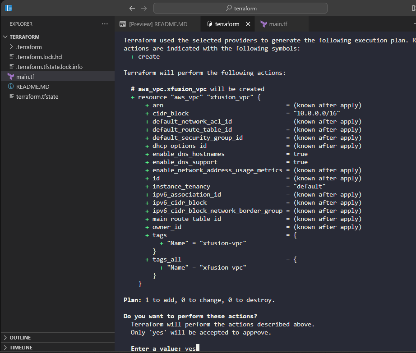This screenshot has height=353, width=416.
Task: Click the preview icon on README.MD tab
Action: click(x=123, y=24)
